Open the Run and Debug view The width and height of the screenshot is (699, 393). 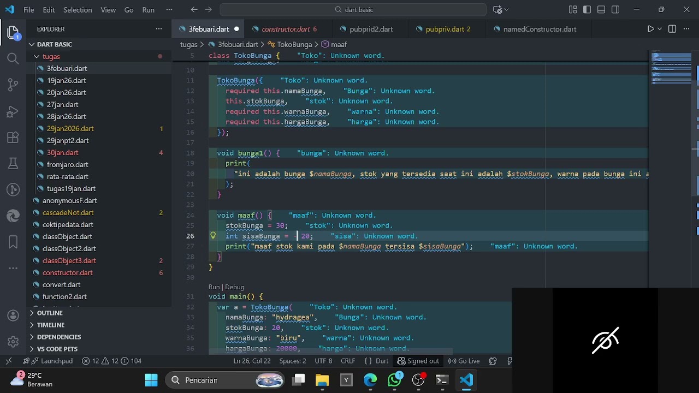tap(13, 112)
